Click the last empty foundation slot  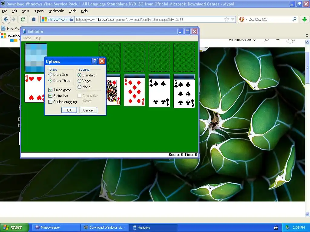(x=184, y=57)
